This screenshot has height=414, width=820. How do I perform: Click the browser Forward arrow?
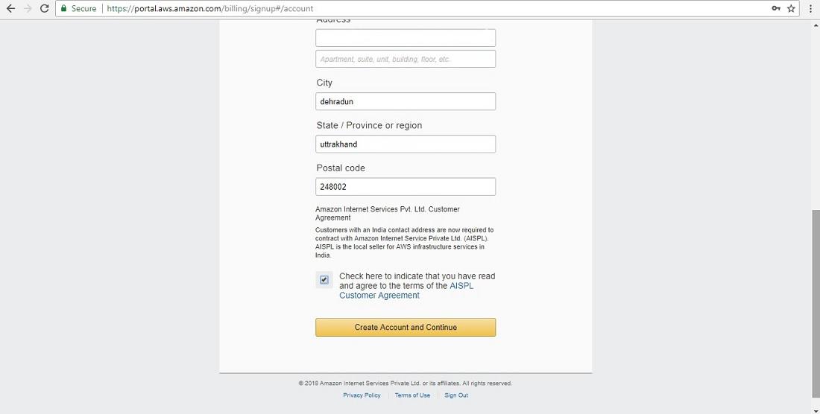point(28,8)
